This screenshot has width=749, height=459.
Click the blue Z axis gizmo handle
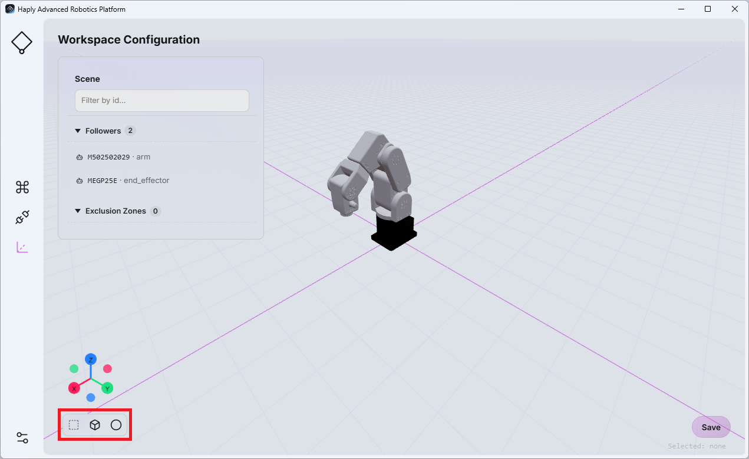91,359
